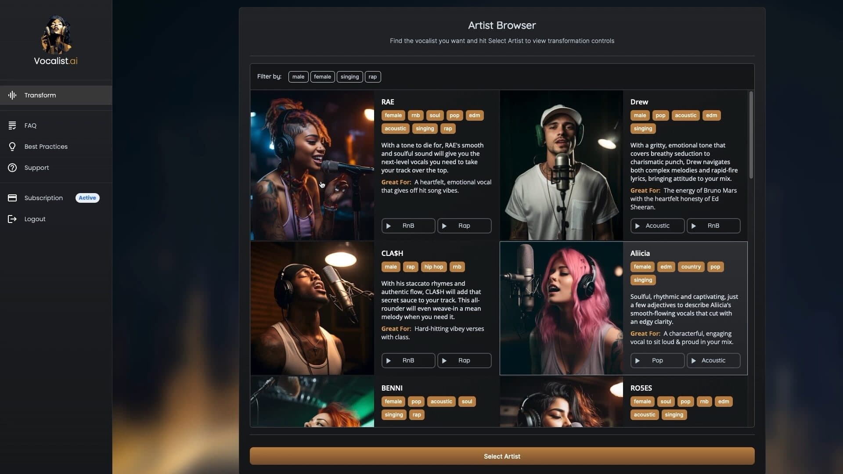Open the Support page from the sidebar
843x474 pixels.
[37, 168]
